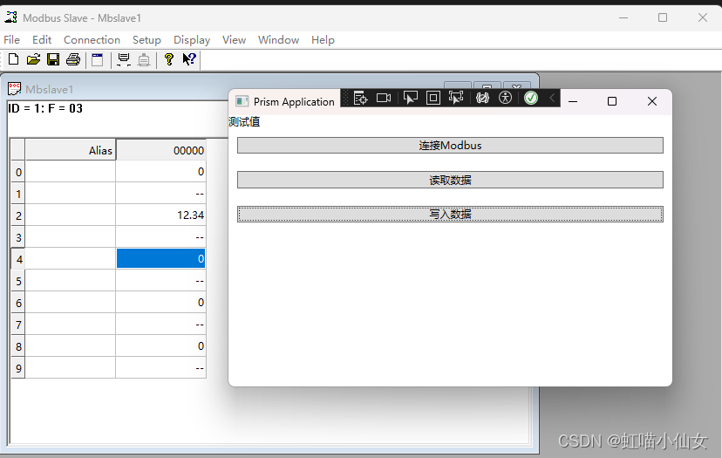Click the Prism Application window icon
This screenshot has width=722, height=458.
pyautogui.click(x=242, y=101)
